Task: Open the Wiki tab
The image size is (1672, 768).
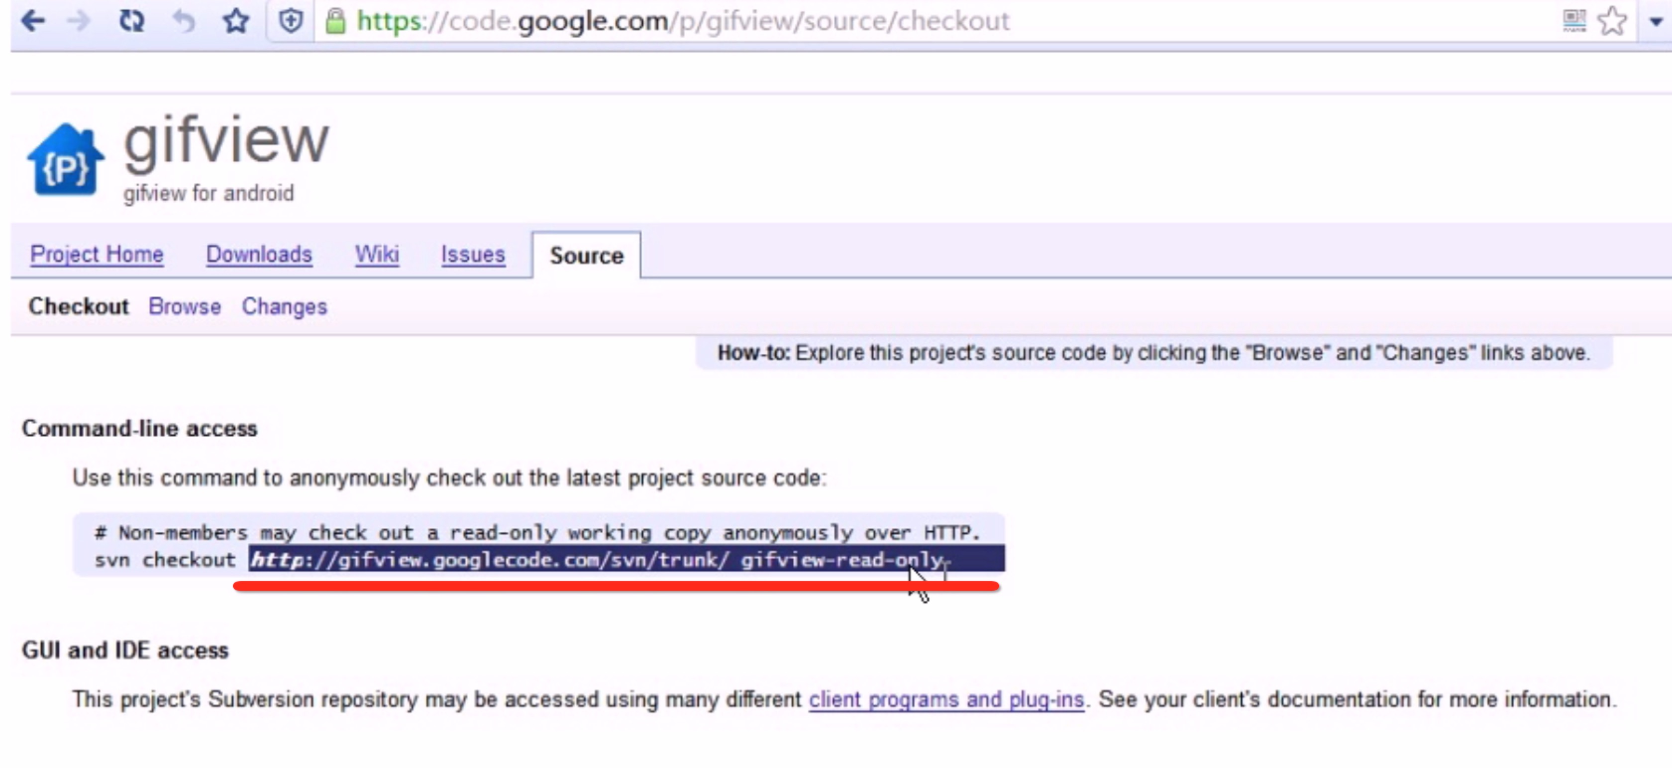Action: pyautogui.click(x=377, y=254)
